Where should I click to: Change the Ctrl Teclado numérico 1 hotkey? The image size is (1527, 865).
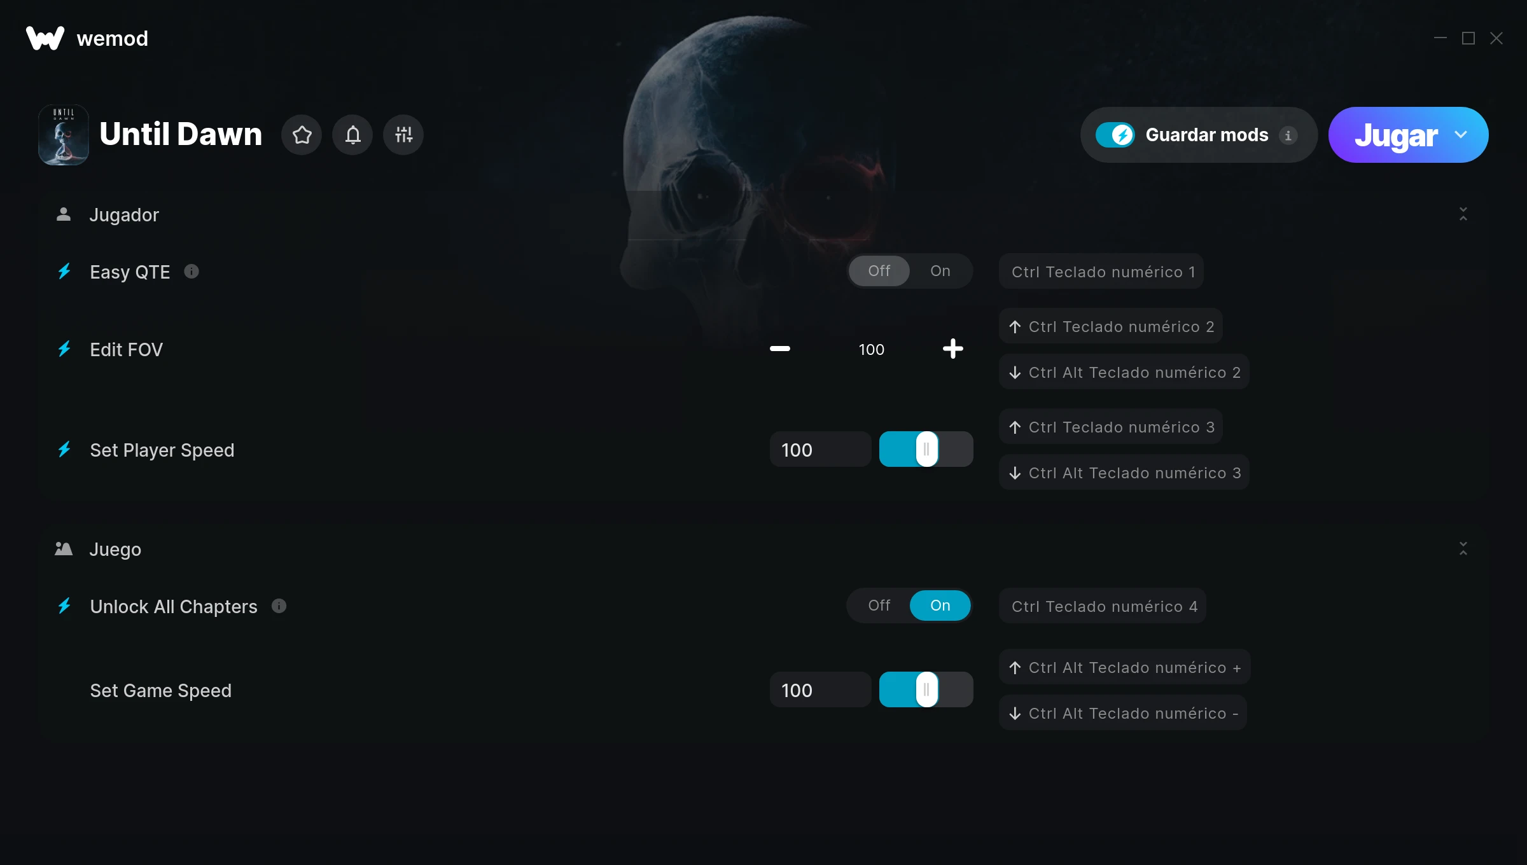point(1101,272)
